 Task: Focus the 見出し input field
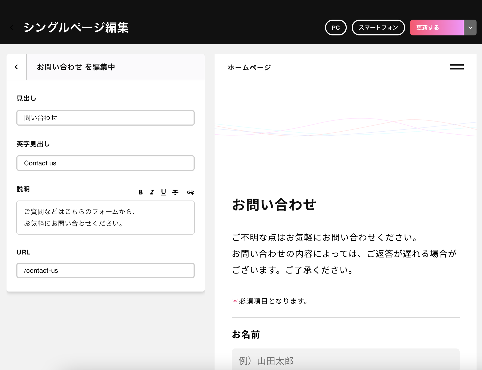coord(106,118)
